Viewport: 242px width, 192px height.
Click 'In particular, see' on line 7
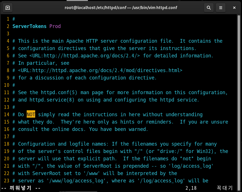44,63
